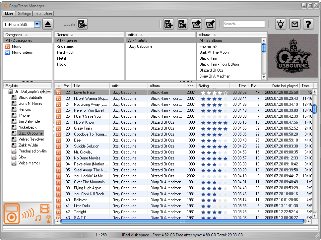This screenshot has height=240, width=321.
Task: Select the Velvet Revolver playlist
Action: 31,139
